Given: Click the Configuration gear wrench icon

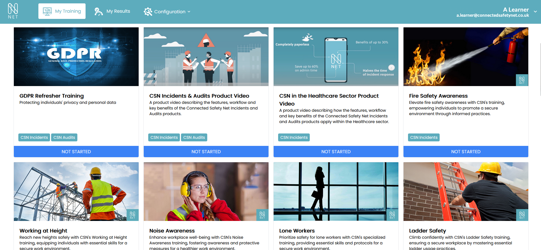Looking at the screenshot, I should click(x=148, y=12).
